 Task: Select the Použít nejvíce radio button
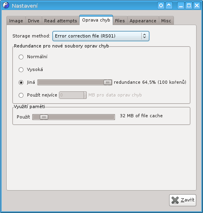click(x=21, y=95)
